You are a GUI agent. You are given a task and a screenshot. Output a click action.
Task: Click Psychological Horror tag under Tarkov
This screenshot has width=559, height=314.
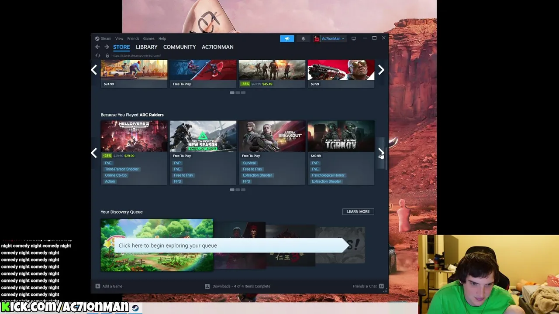328,175
